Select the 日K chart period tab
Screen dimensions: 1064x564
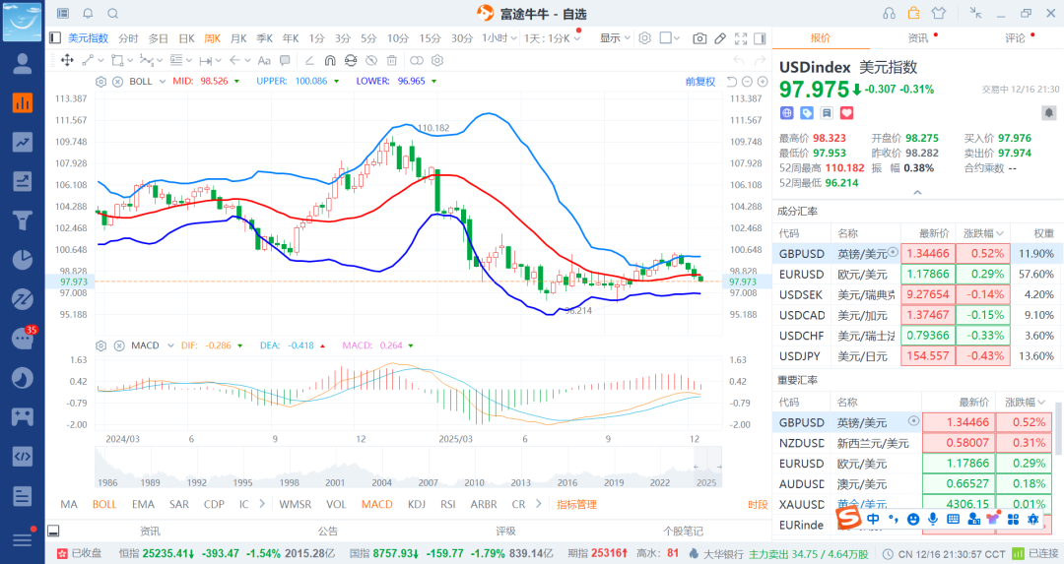[x=186, y=38]
